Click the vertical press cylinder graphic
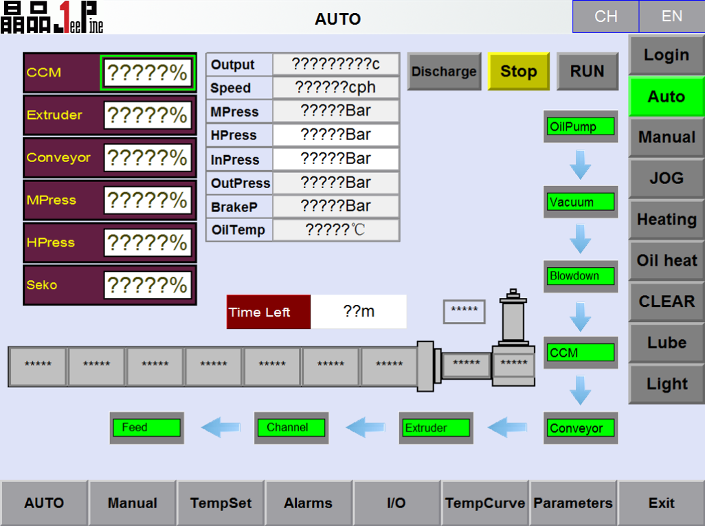The height and width of the screenshot is (526, 705). 513,320
